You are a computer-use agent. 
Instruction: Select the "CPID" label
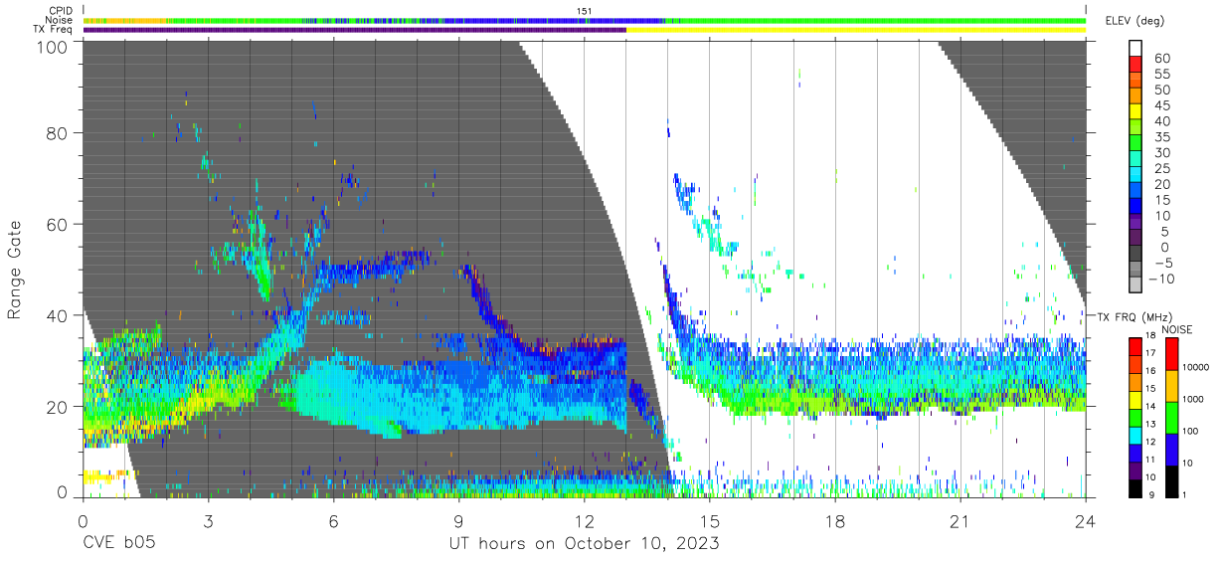[63, 10]
